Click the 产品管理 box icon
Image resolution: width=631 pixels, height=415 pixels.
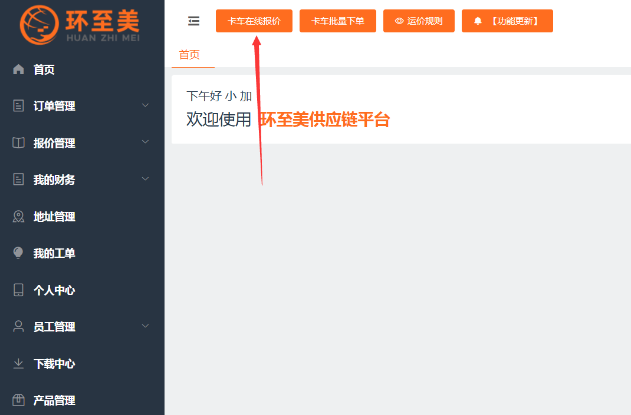tap(18, 400)
